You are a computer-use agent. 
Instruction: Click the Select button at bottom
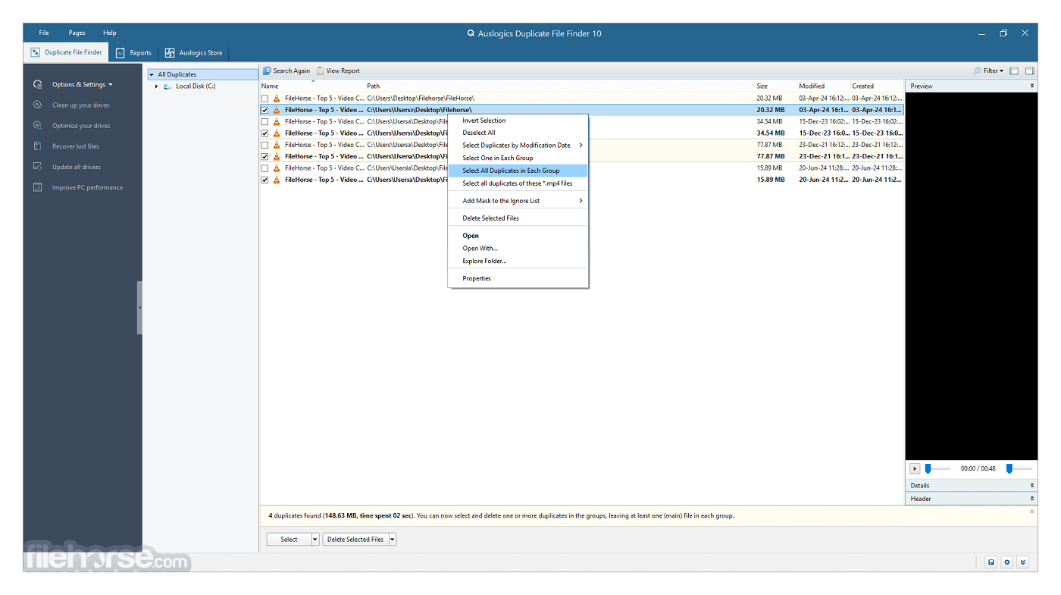[x=290, y=540]
